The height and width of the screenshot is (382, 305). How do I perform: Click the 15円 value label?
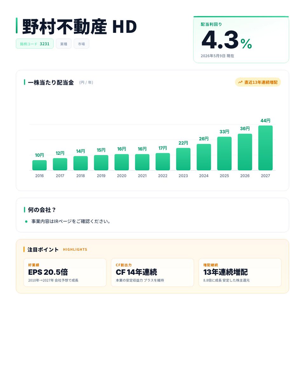[x=101, y=150]
